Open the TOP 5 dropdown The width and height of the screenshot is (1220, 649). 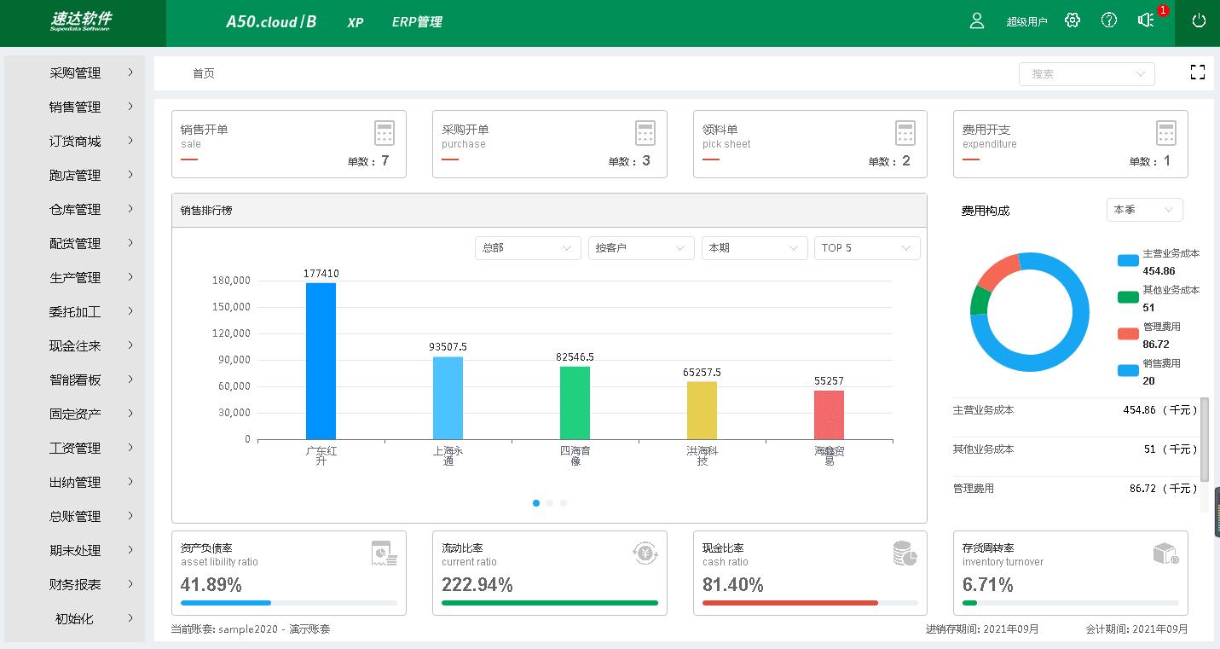tap(866, 248)
